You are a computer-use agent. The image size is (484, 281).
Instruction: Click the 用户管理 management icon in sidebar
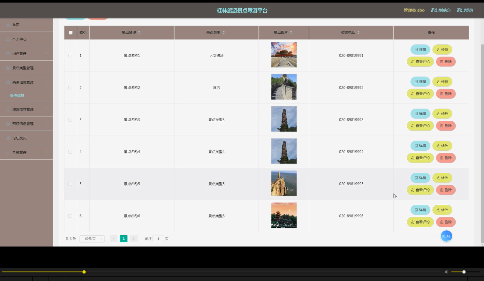tap(8, 53)
